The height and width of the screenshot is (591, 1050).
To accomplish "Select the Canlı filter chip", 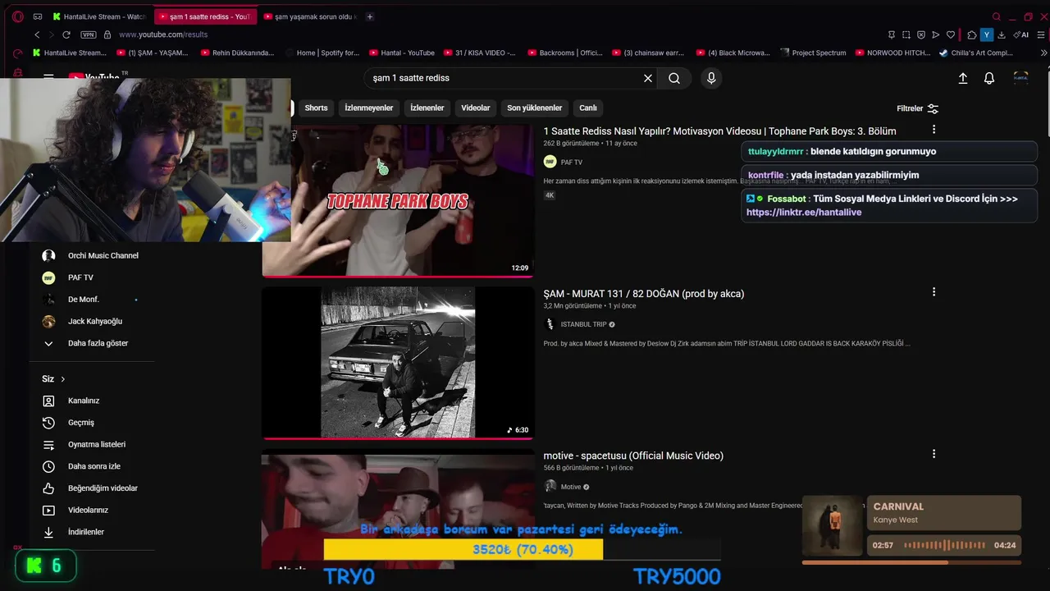I will [588, 108].
